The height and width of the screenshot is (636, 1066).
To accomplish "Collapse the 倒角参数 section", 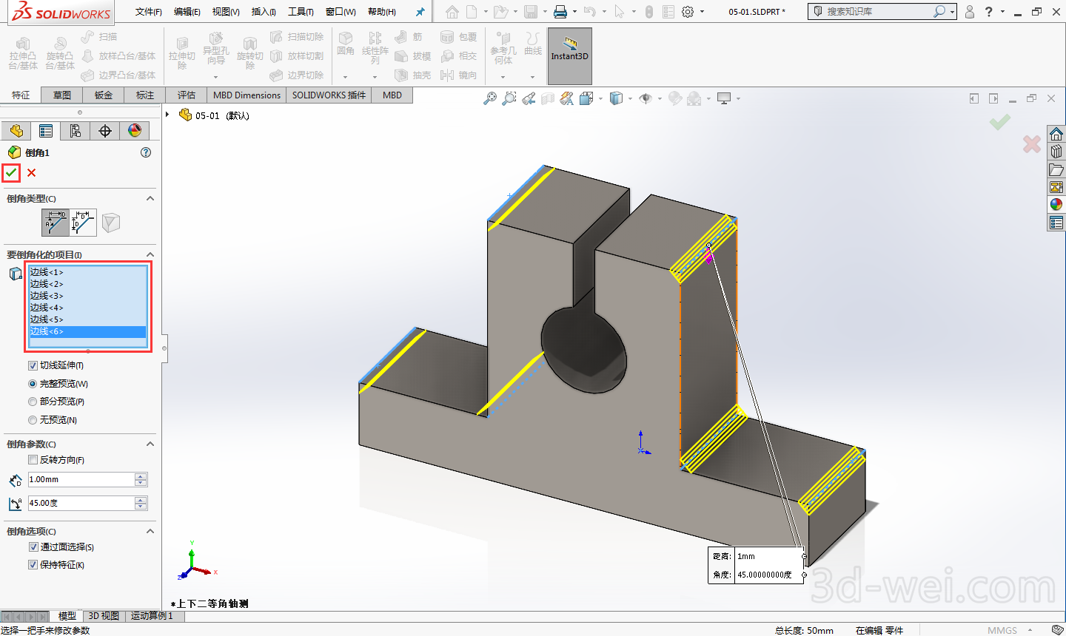I will (x=150, y=444).
